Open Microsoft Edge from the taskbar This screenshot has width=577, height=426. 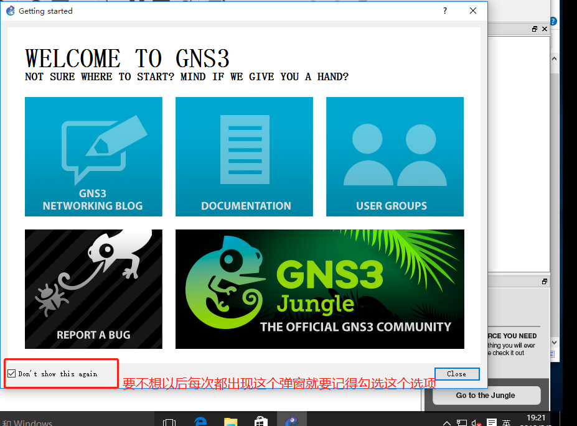point(200,422)
